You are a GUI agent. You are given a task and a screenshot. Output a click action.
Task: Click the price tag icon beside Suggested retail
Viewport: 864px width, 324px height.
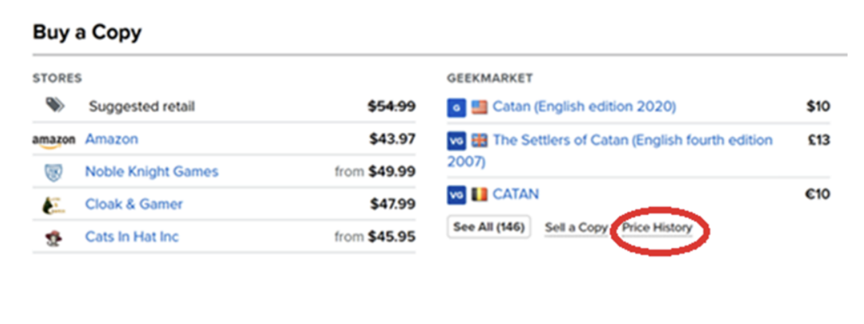tap(54, 106)
